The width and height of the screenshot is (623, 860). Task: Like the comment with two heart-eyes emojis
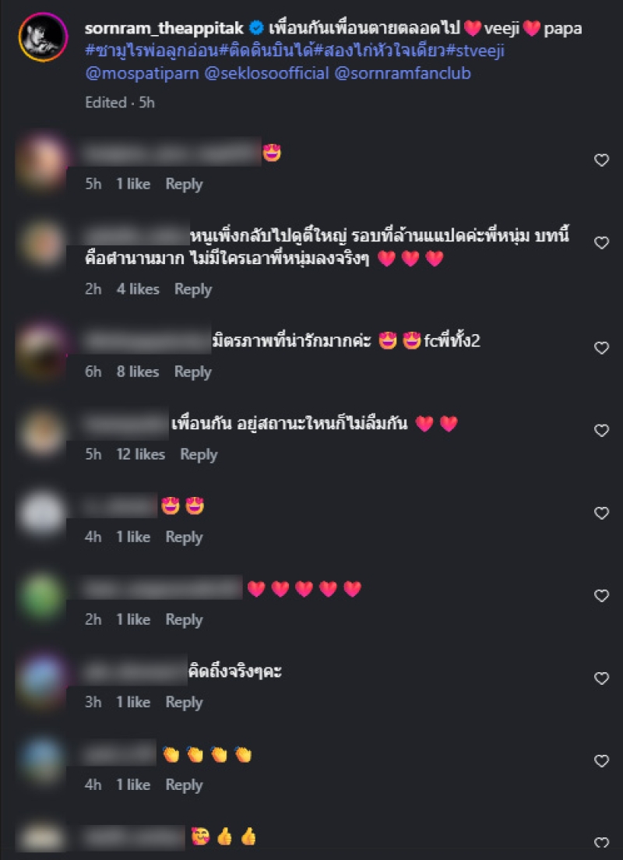coord(602,513)
